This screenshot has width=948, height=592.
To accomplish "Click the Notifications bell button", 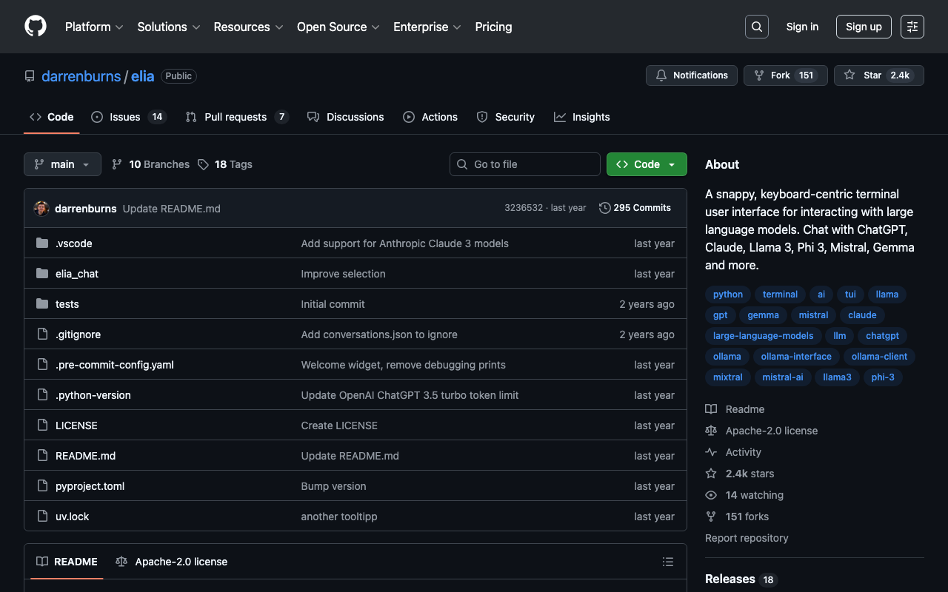I will tap(691, 75).
